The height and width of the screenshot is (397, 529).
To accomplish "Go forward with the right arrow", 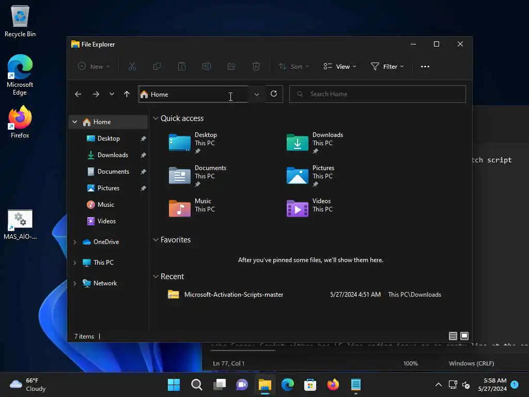I will 96,94.
